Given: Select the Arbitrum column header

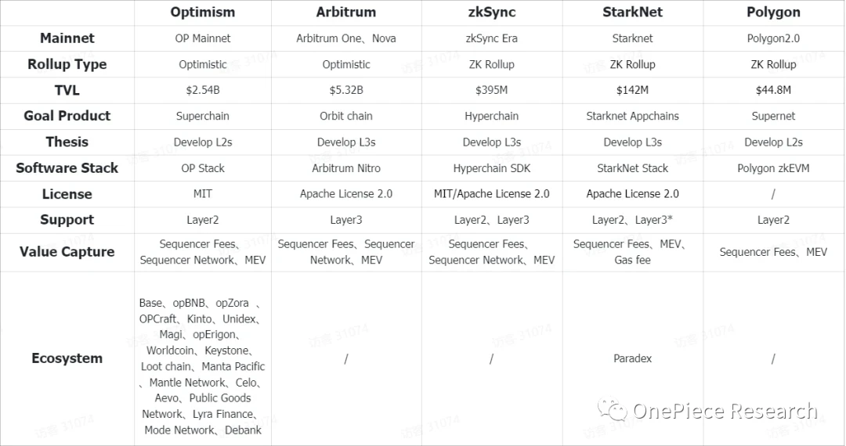Looking at the screenshot, I should click(346, 13).
